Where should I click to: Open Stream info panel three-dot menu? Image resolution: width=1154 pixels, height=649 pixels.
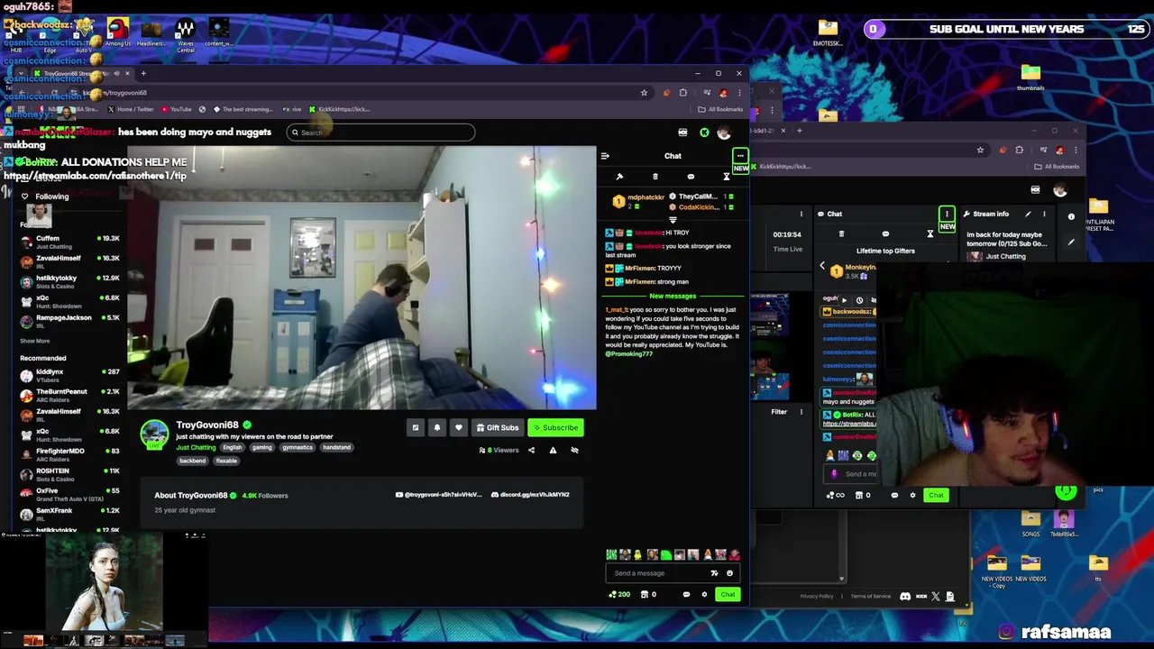tap(1044, 215)
